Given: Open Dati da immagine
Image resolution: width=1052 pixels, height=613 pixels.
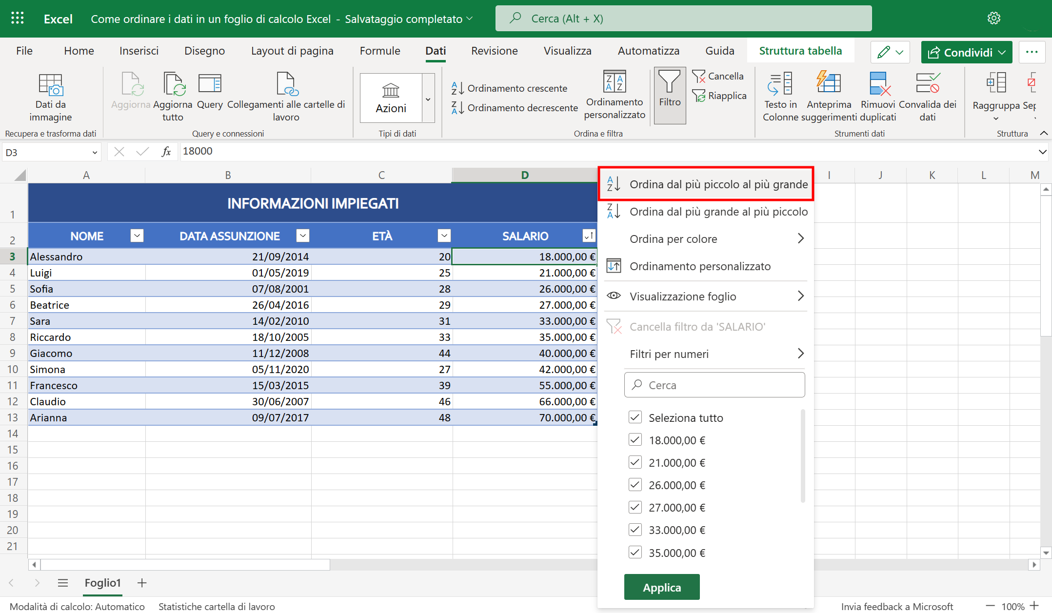Looking at the screenshot, I should point(50,97).
